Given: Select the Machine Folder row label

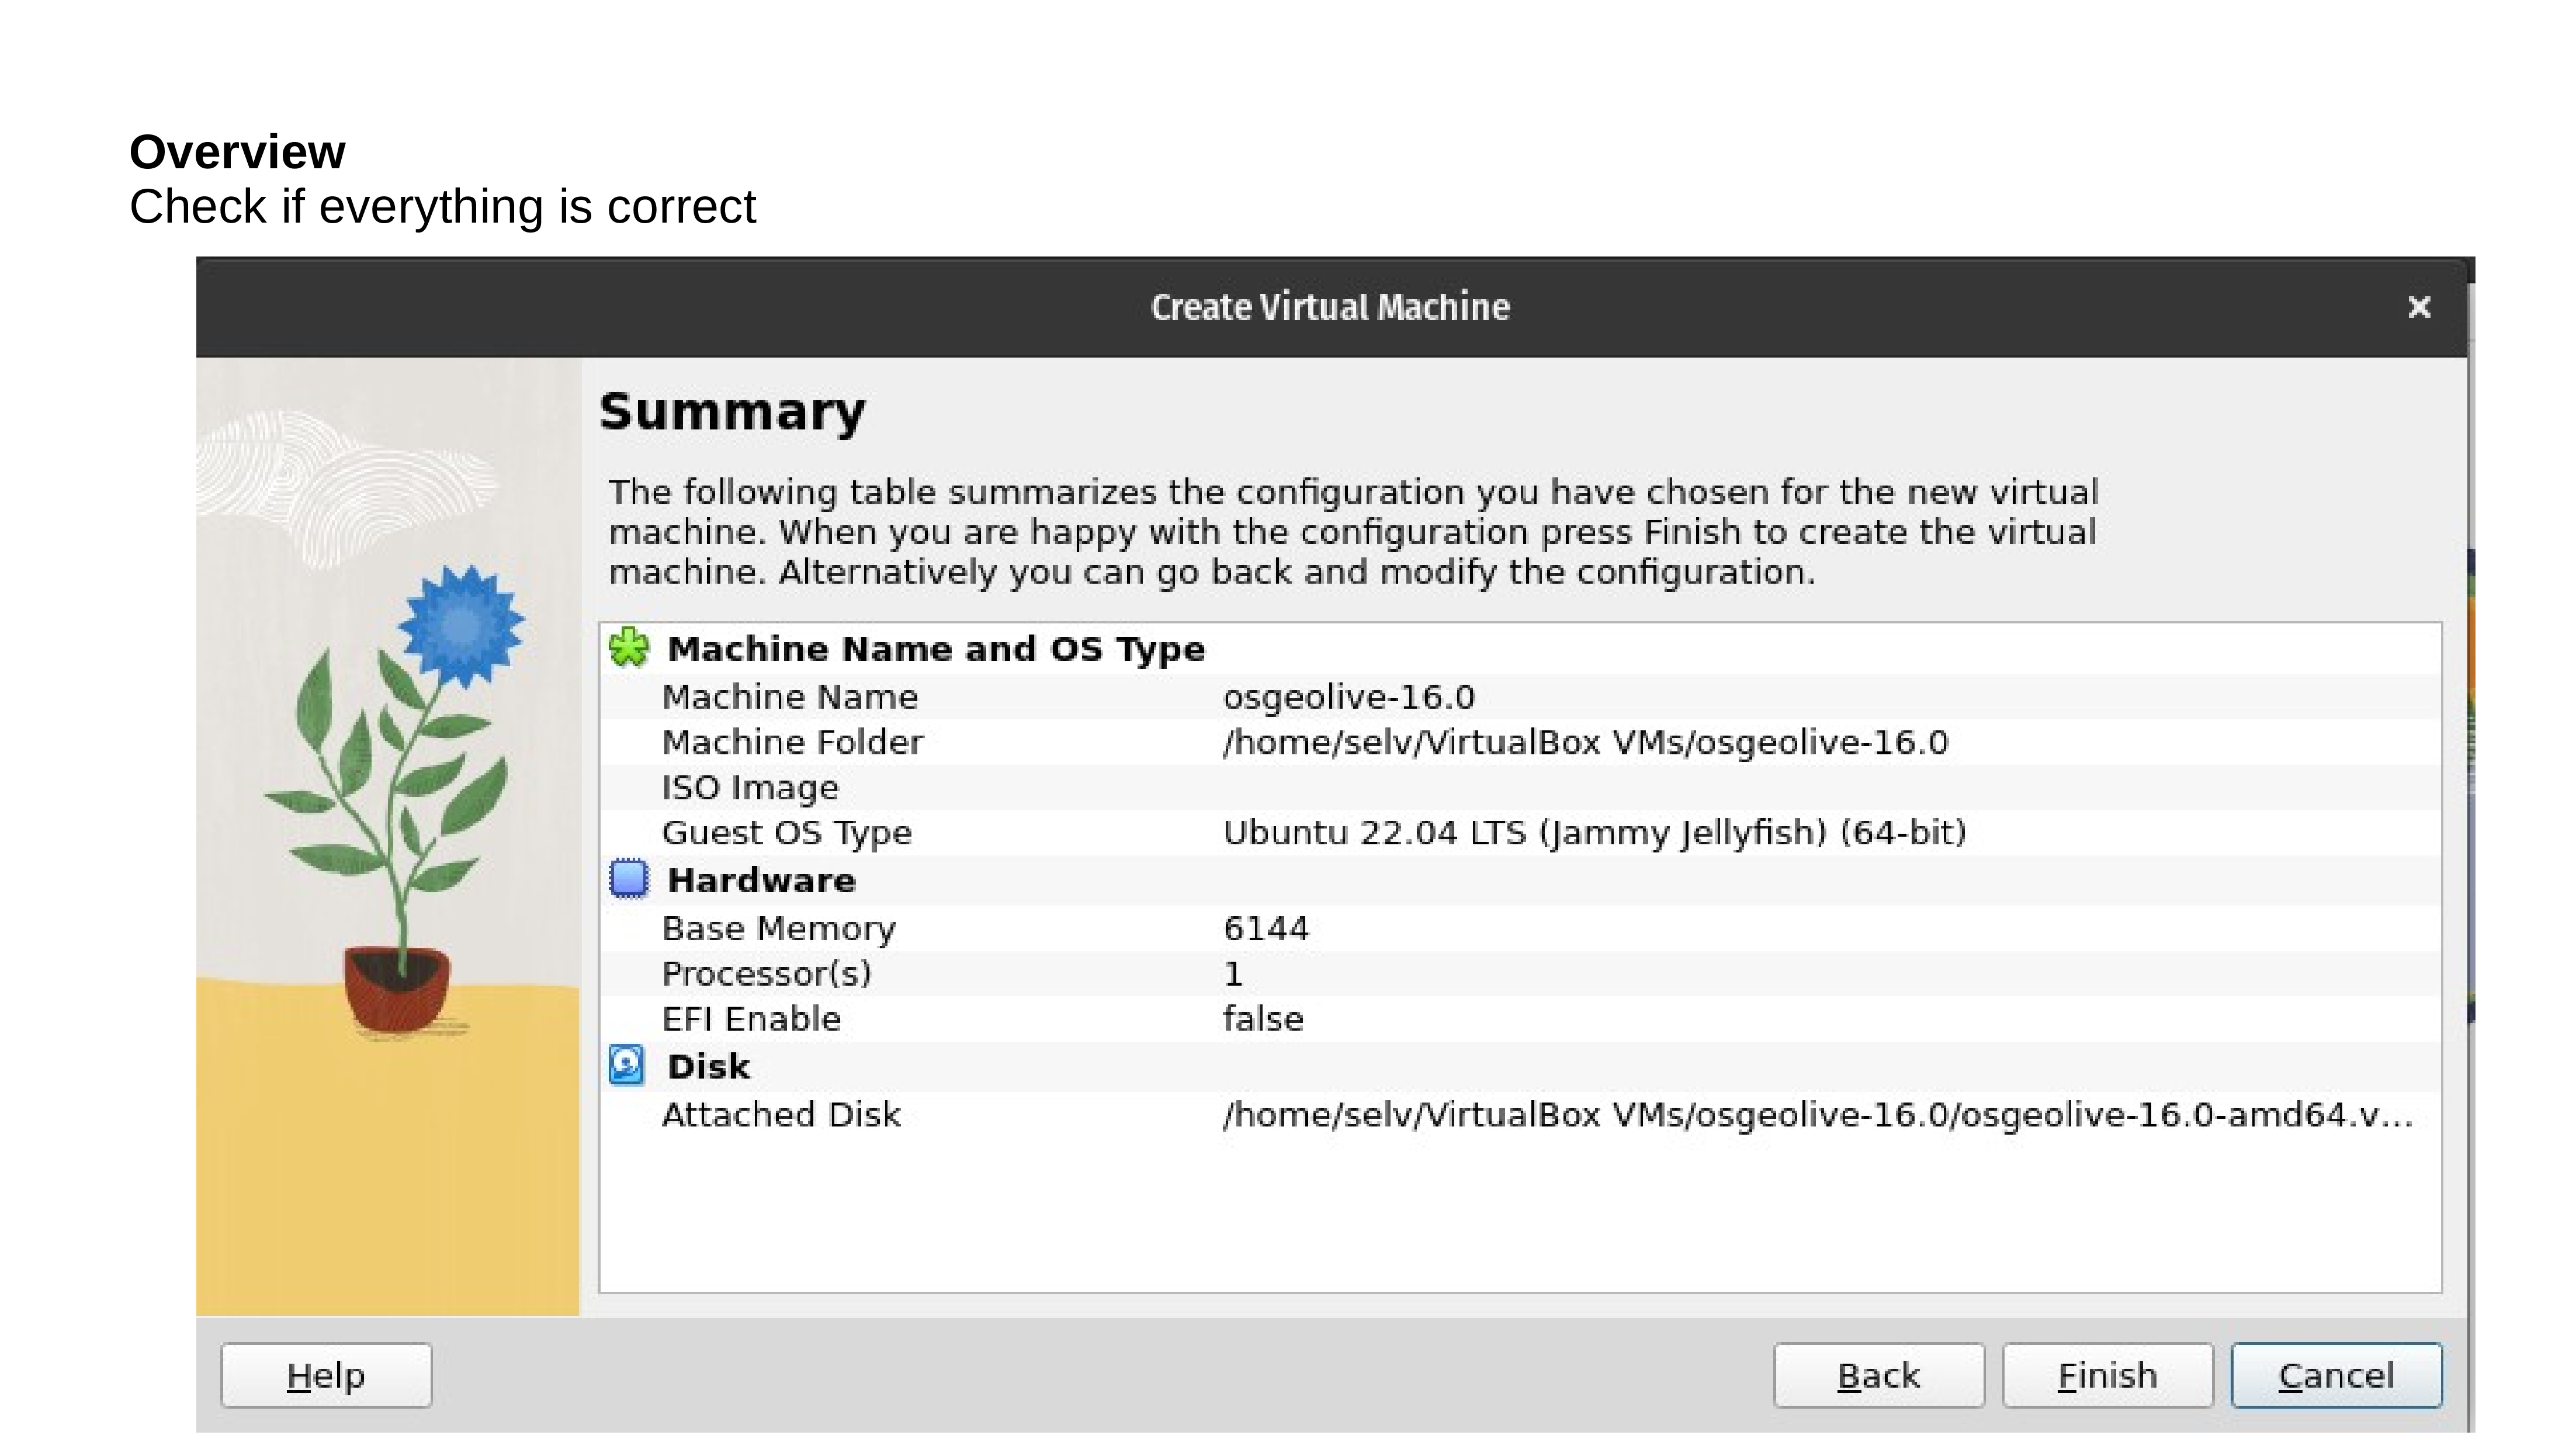Looking at the screenshot, I should click(x=792, y=742).
